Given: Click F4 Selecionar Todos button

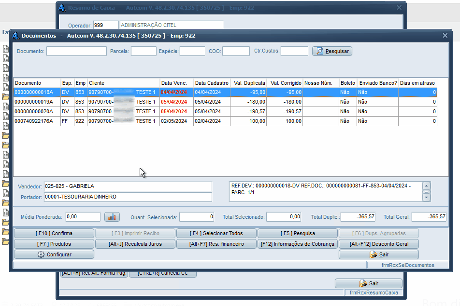Looking at the screenshot, I should [216, 233].
